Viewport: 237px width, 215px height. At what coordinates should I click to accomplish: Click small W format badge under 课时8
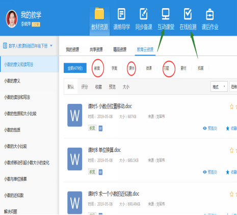click(100, 172)
